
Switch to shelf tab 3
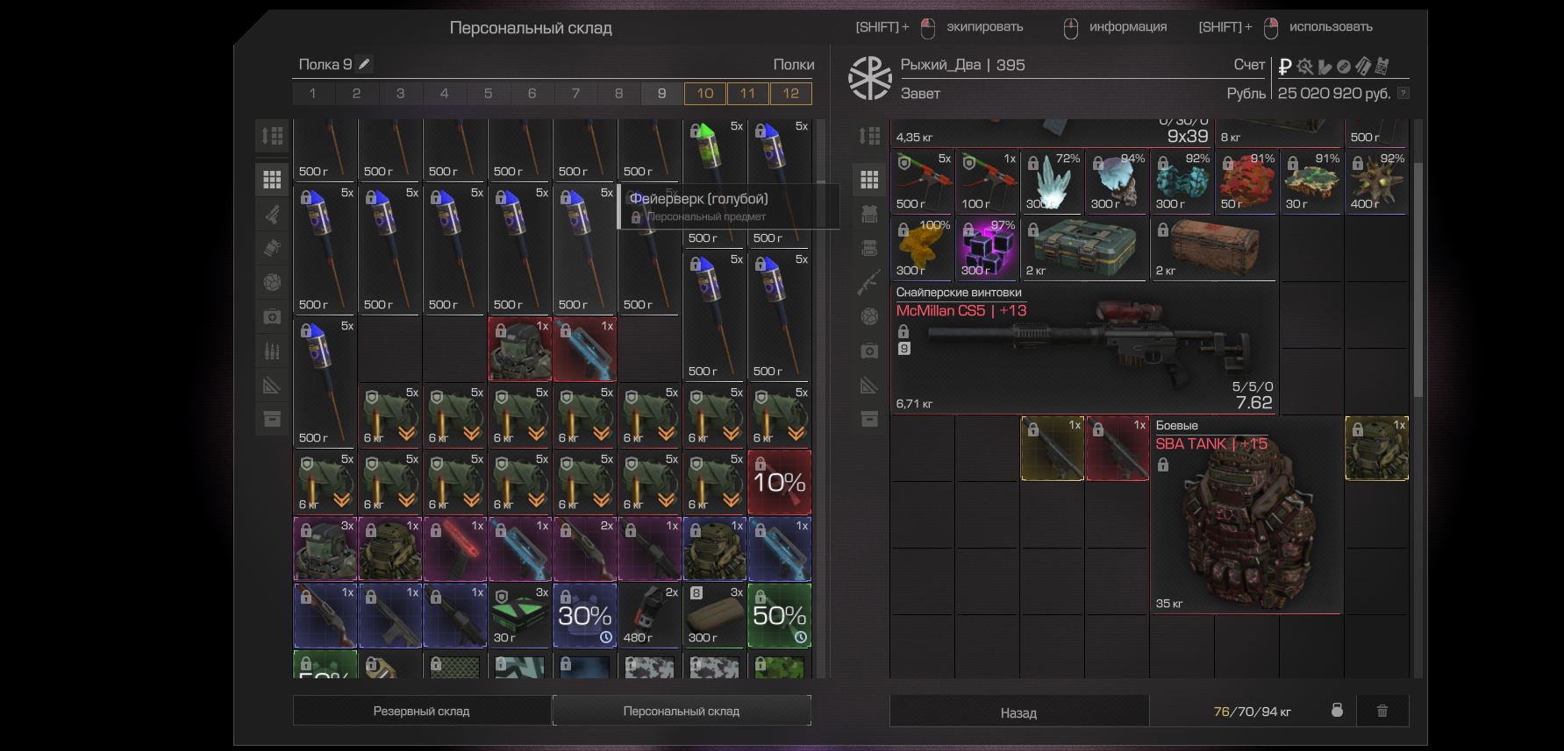click(x=400, y=93)
